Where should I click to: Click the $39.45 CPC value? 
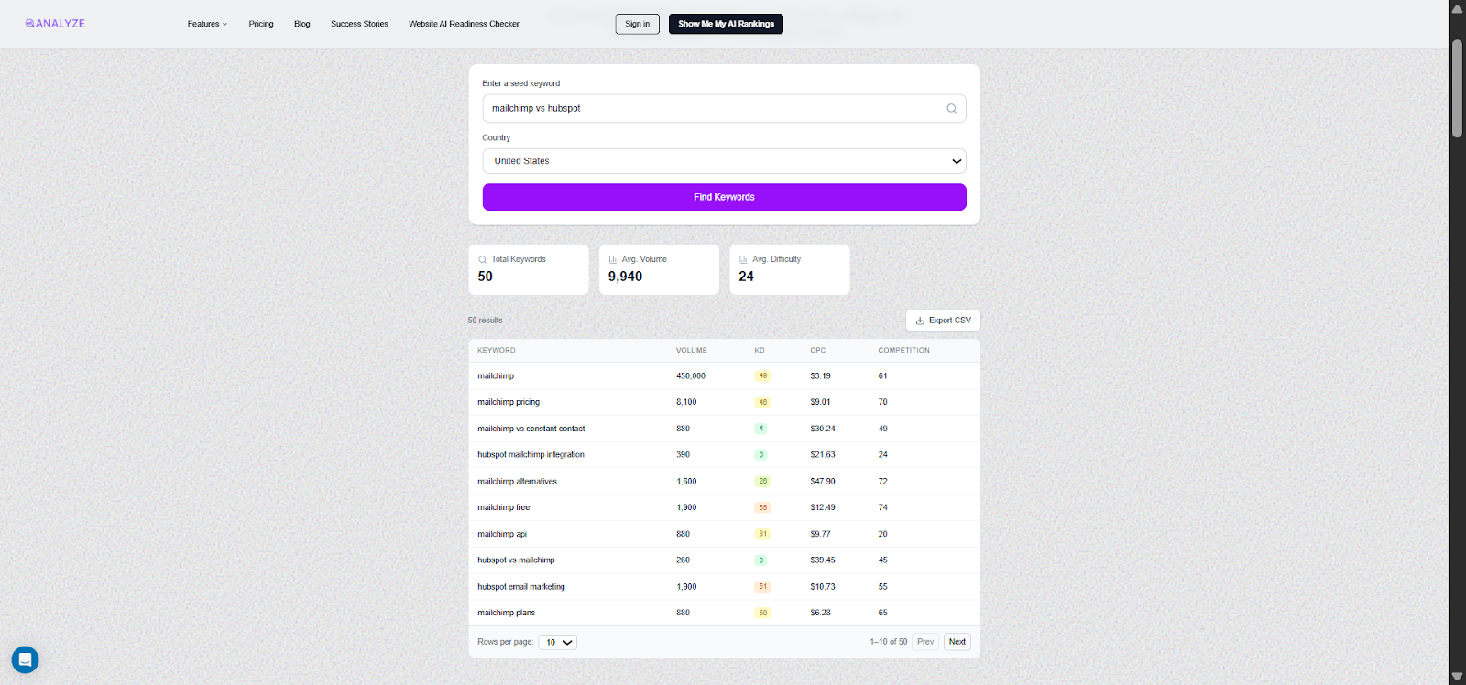click(823, 560)
